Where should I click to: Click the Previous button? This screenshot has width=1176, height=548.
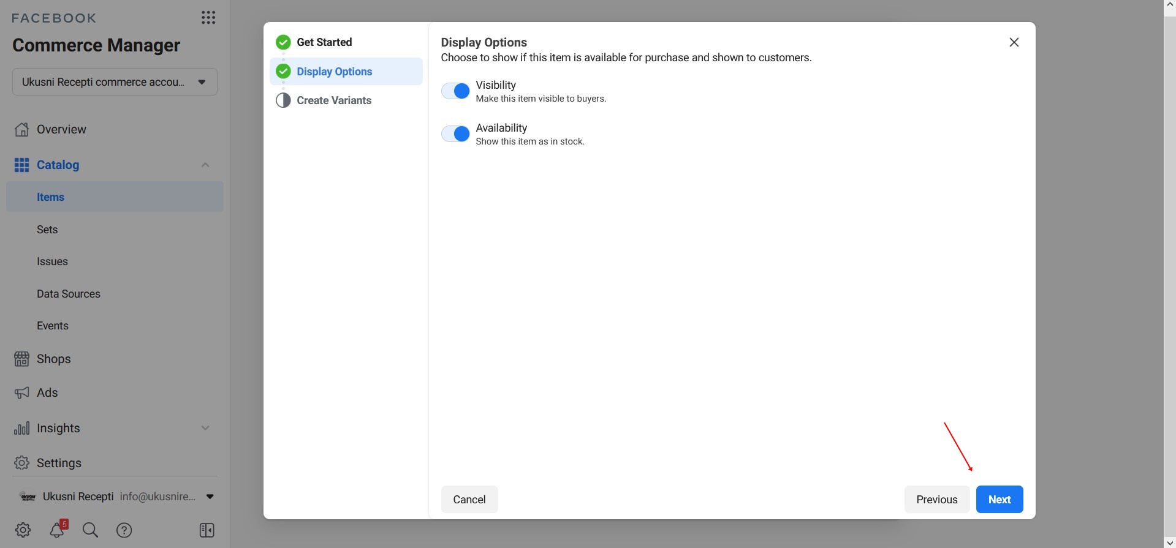[x=936, y=500]
